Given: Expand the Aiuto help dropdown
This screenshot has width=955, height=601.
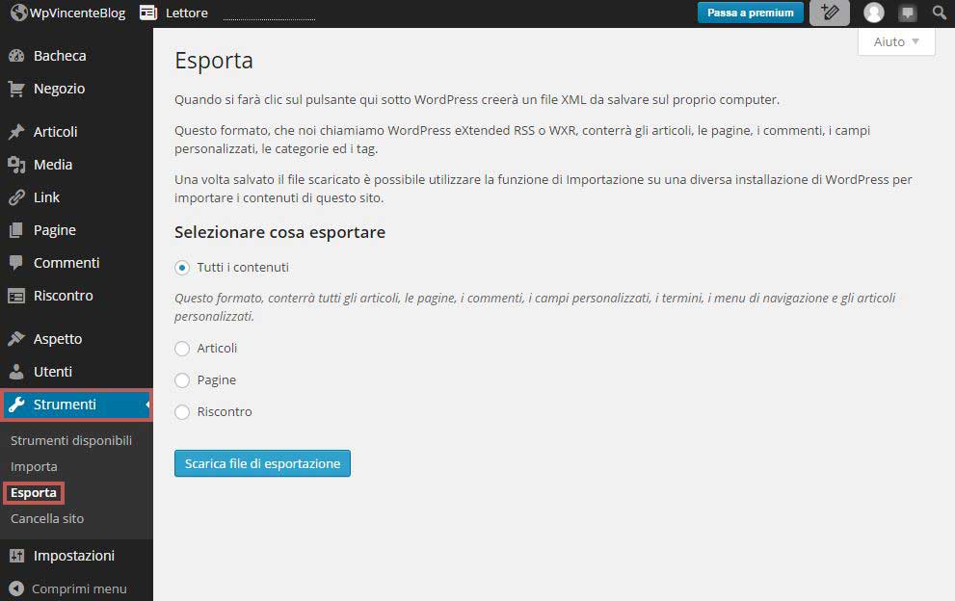Looking at the screenshot, I should point(896,41).
